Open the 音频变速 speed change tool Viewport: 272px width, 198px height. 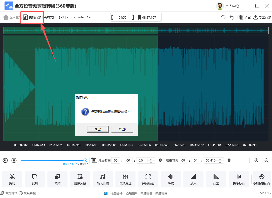tap(125, 179)
